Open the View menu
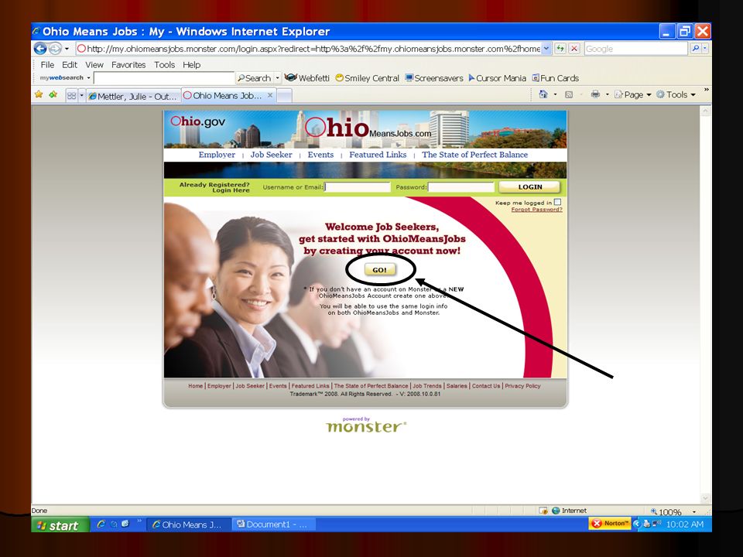 [x=94, y=65]
